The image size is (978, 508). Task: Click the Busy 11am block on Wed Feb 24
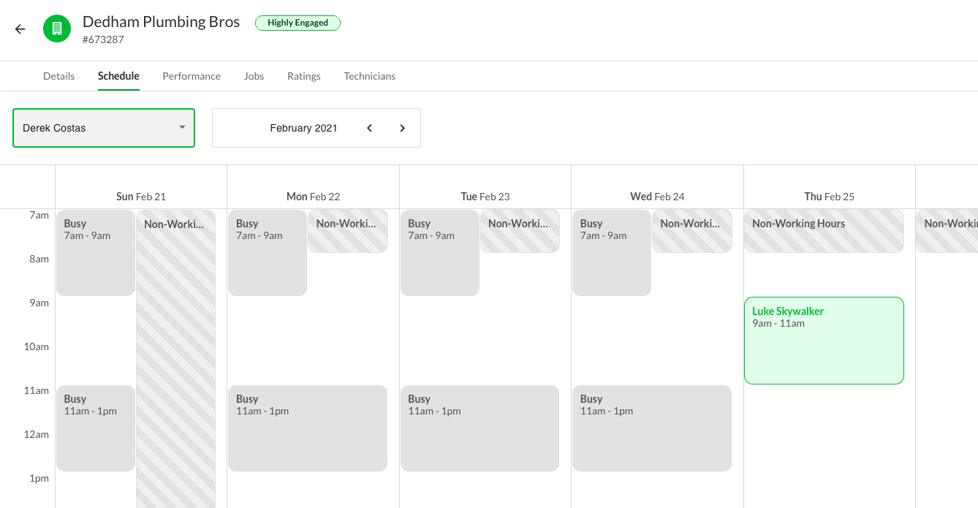(651, 428)
